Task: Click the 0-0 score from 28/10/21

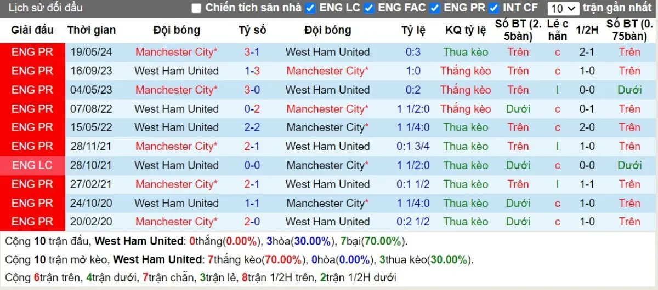Action: (252, 165)
